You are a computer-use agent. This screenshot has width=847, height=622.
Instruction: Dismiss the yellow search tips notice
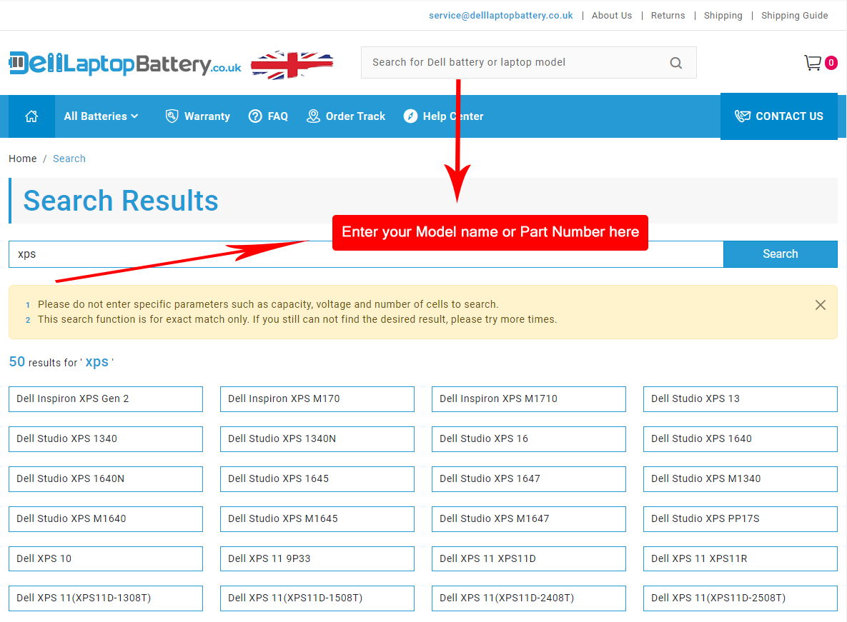point(820,305)
